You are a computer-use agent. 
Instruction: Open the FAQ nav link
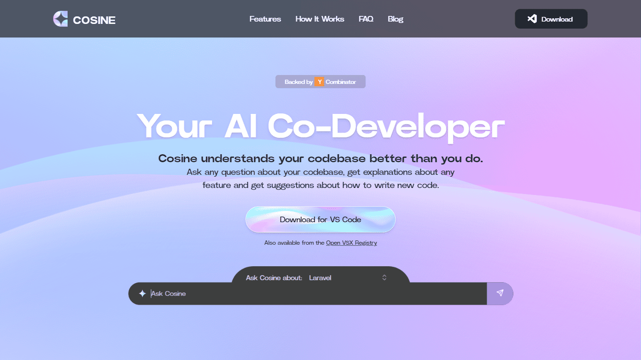coord(366,19)
